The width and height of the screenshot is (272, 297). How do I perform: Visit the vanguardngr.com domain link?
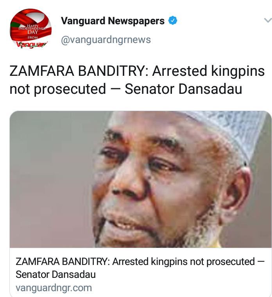coord(54,288)
